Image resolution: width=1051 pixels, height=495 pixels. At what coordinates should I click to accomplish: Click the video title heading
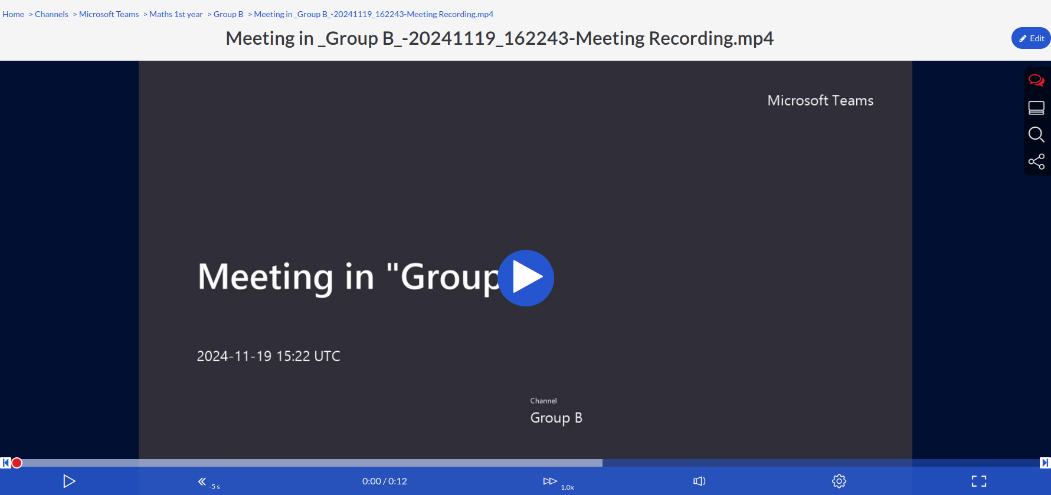tap(499, 38)
